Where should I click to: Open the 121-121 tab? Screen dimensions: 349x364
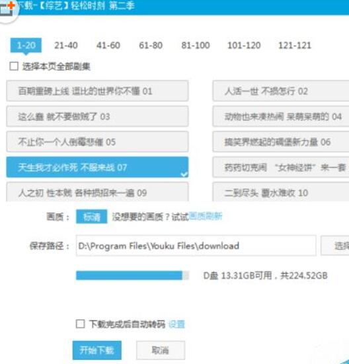[295, 46]
